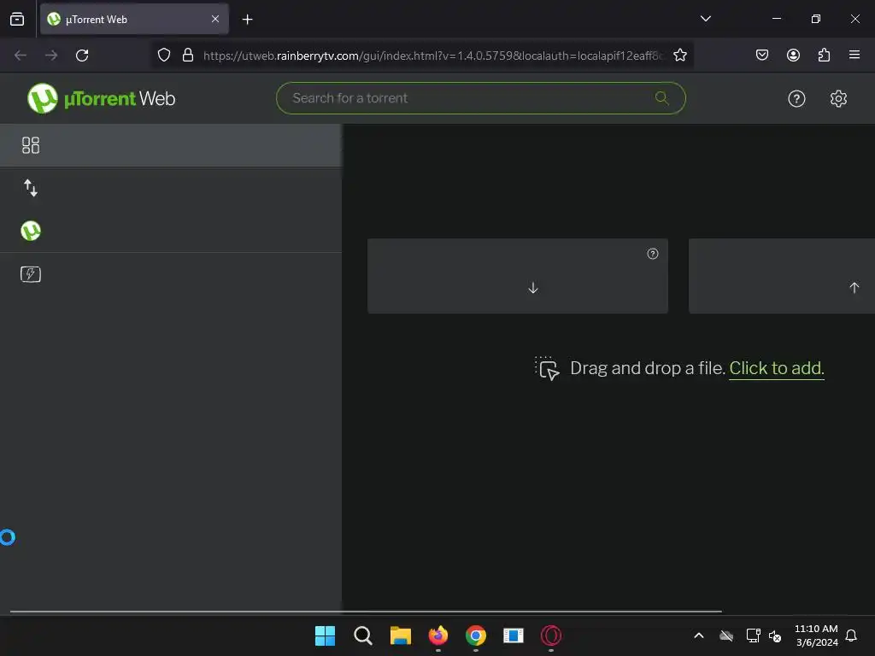Viewport: 875px width, 656px height.
Task: Open the settings gear icon in header
Action: coord(838,99)
